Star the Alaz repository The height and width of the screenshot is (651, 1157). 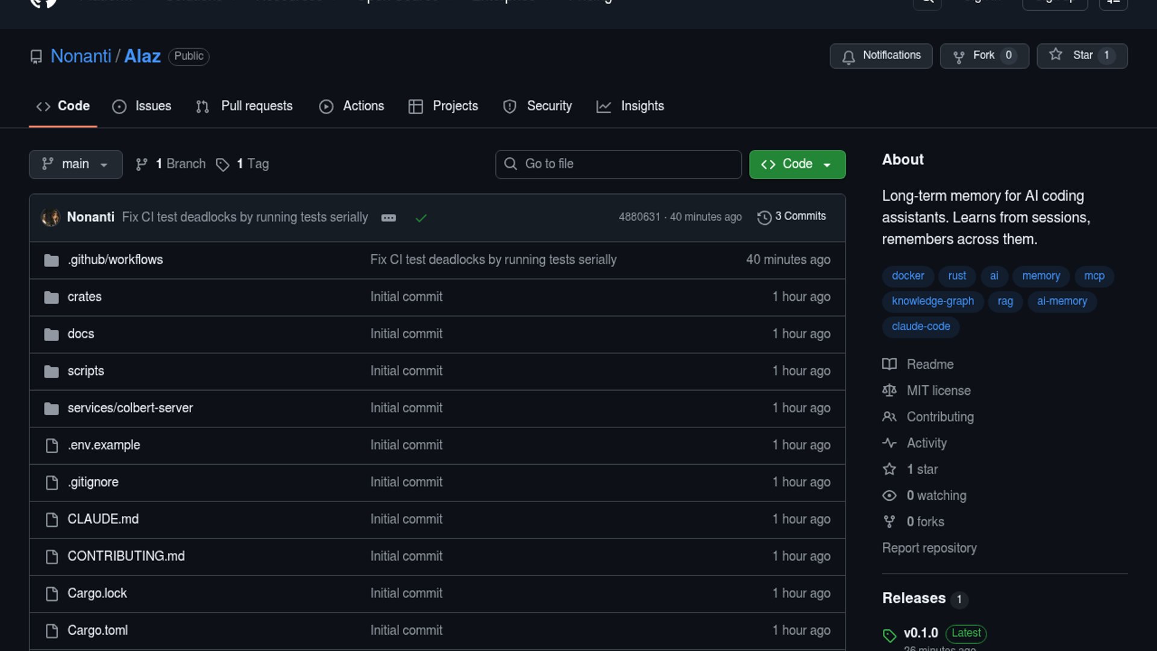pyautogui.click(x=1082, y=55)
